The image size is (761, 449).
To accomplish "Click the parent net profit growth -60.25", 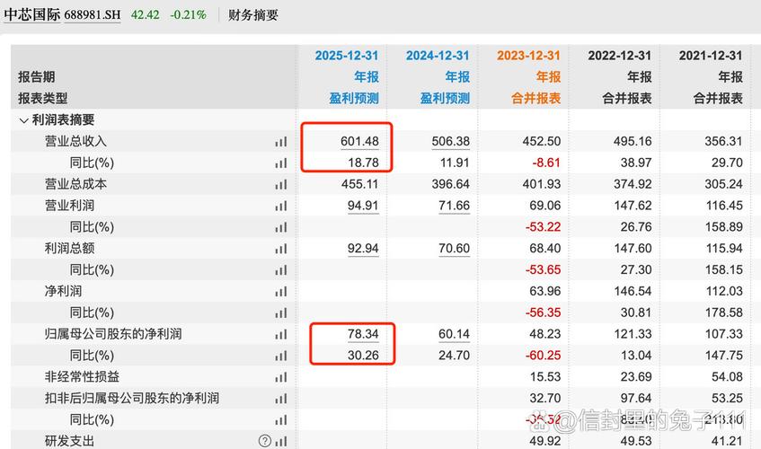I will point(543,355).
